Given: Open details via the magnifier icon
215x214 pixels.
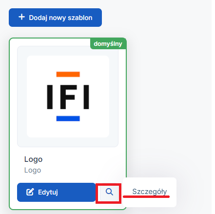Looking at the screenshot, I should pyautogui.click(x=109, y=192).
